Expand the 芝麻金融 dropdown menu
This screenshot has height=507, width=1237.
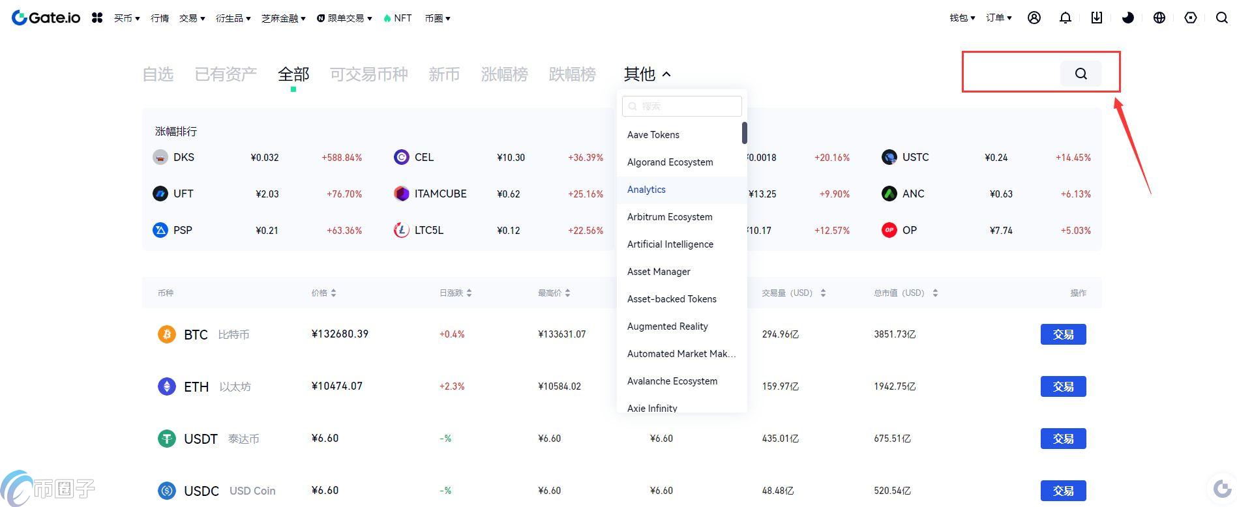pos(283,18)
